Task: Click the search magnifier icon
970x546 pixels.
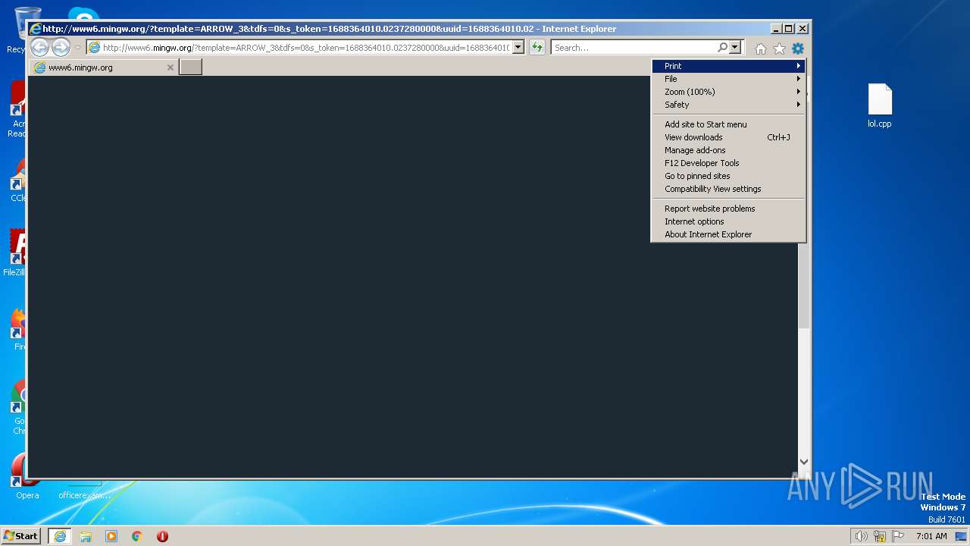Action: pos(722,48)
